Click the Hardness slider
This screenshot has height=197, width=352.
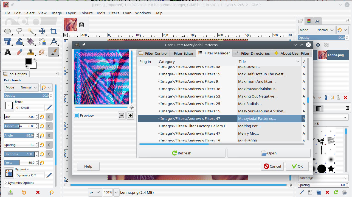click(x=21, y=154)
